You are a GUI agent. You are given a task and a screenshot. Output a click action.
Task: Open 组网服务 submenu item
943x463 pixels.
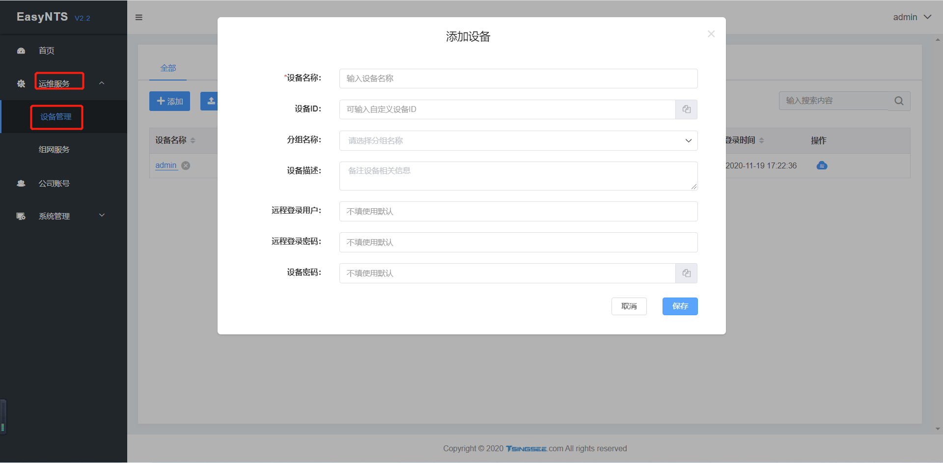point(54,150)
